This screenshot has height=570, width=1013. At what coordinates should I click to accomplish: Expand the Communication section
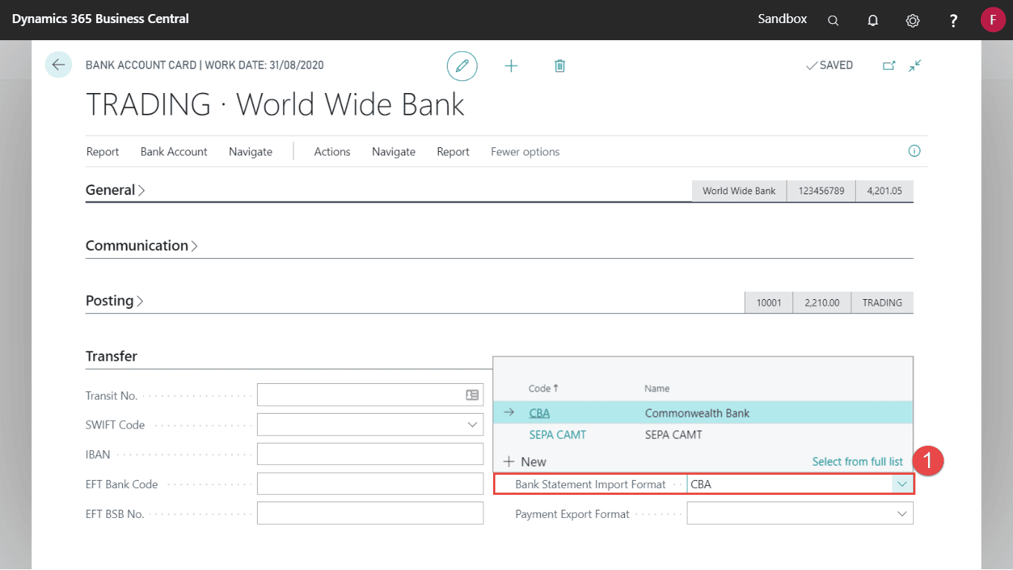[x=142, y=246]
